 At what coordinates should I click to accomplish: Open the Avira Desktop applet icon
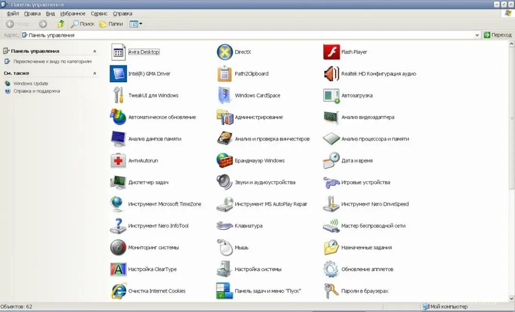coord(118,52)
